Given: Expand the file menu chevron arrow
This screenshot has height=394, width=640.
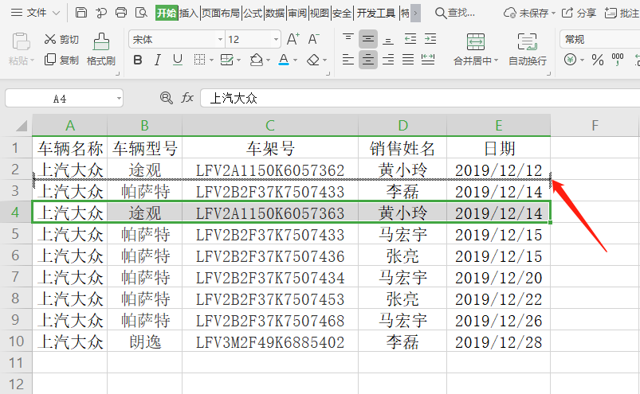Looking at the screenshot, I should coord(57,13).
